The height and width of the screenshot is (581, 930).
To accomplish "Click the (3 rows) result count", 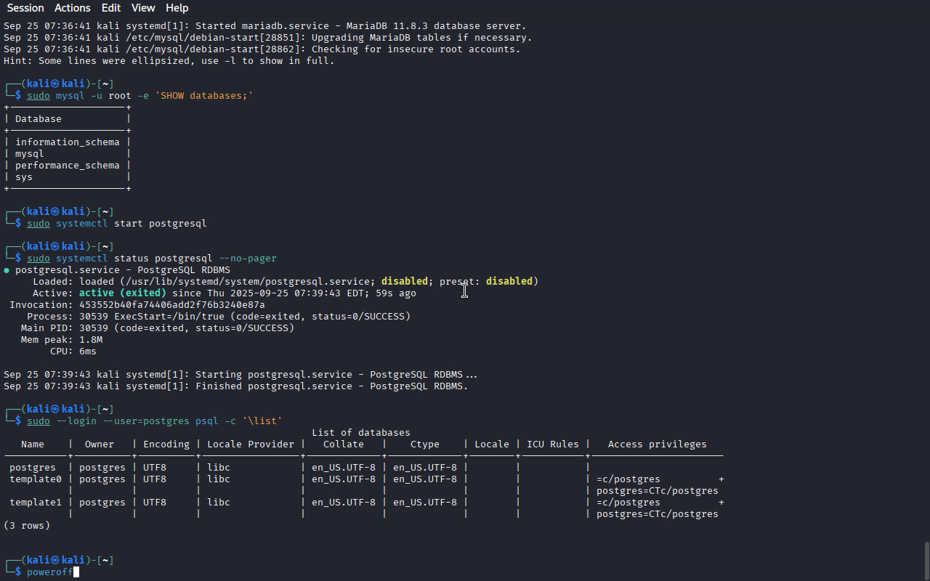I will 27,526.
